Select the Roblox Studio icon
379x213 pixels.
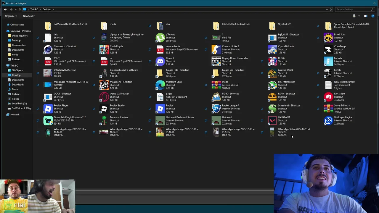pos(104,109)
